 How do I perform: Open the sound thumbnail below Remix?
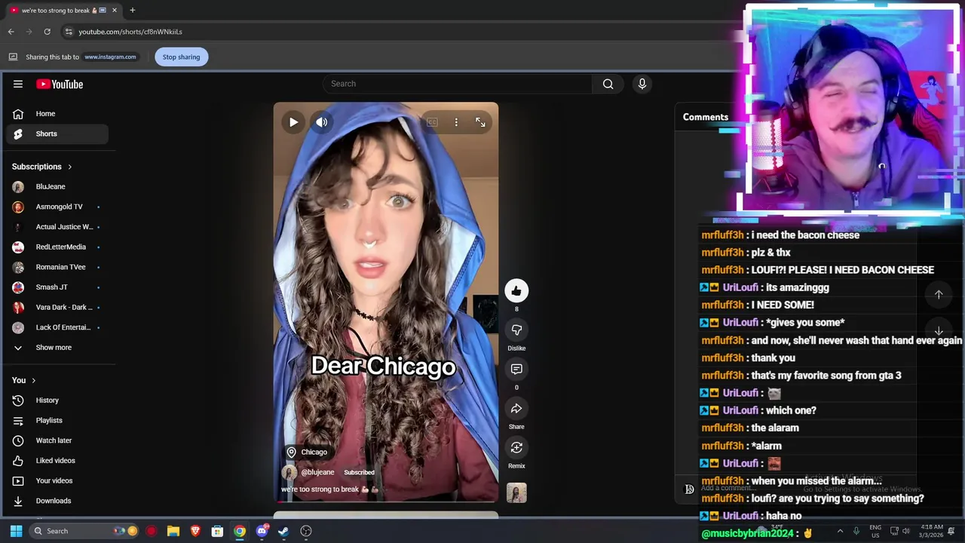pos(516,492)
